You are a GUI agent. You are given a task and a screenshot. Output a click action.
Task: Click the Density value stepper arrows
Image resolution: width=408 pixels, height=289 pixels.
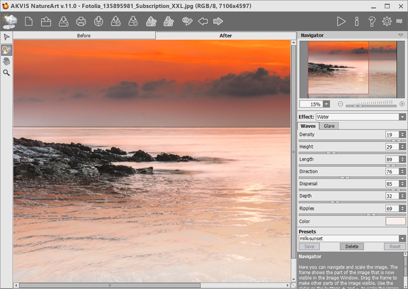click(x=403, y=134)
